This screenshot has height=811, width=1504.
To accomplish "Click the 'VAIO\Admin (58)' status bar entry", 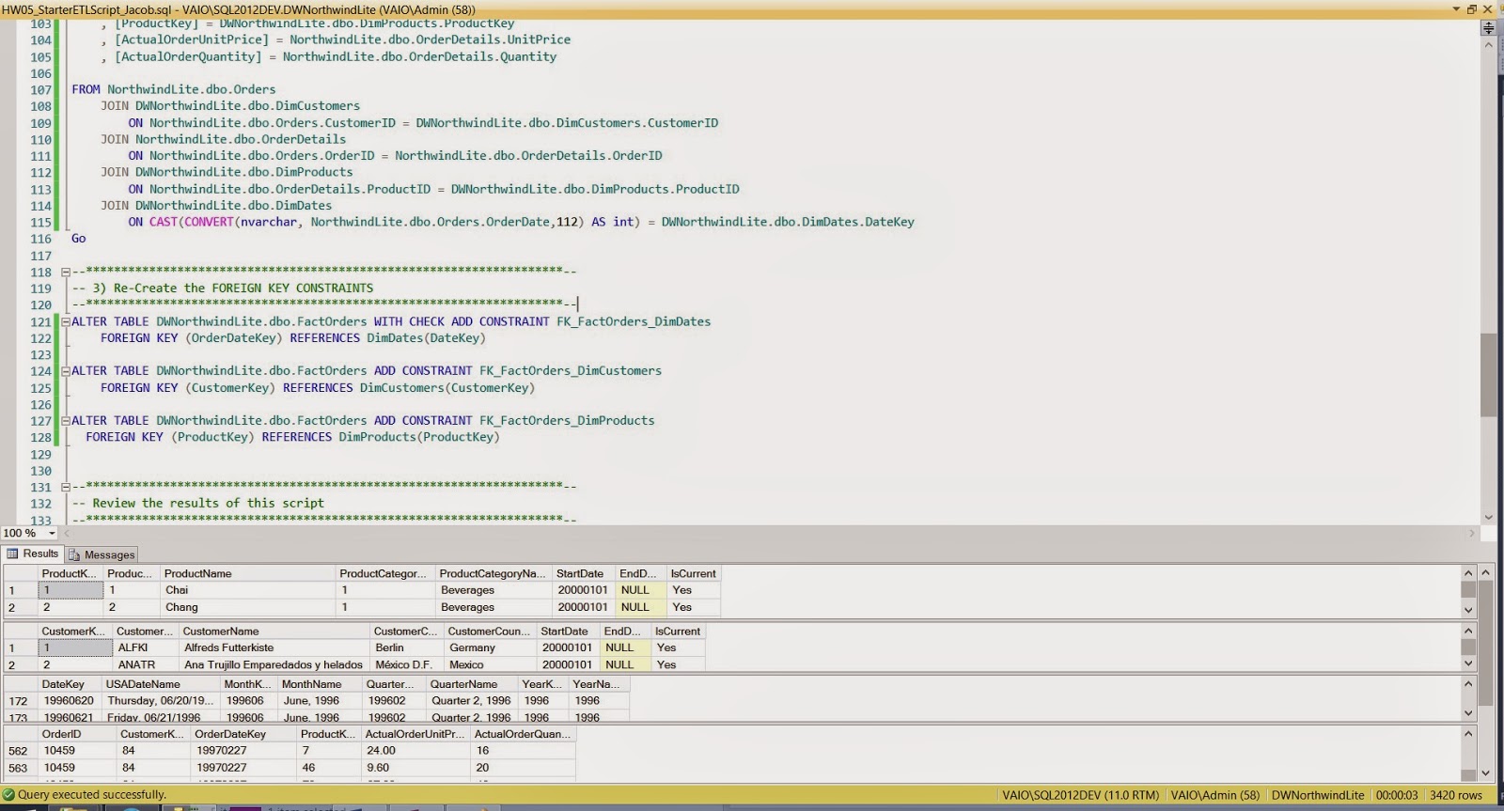I will (x=1215, y=795).
